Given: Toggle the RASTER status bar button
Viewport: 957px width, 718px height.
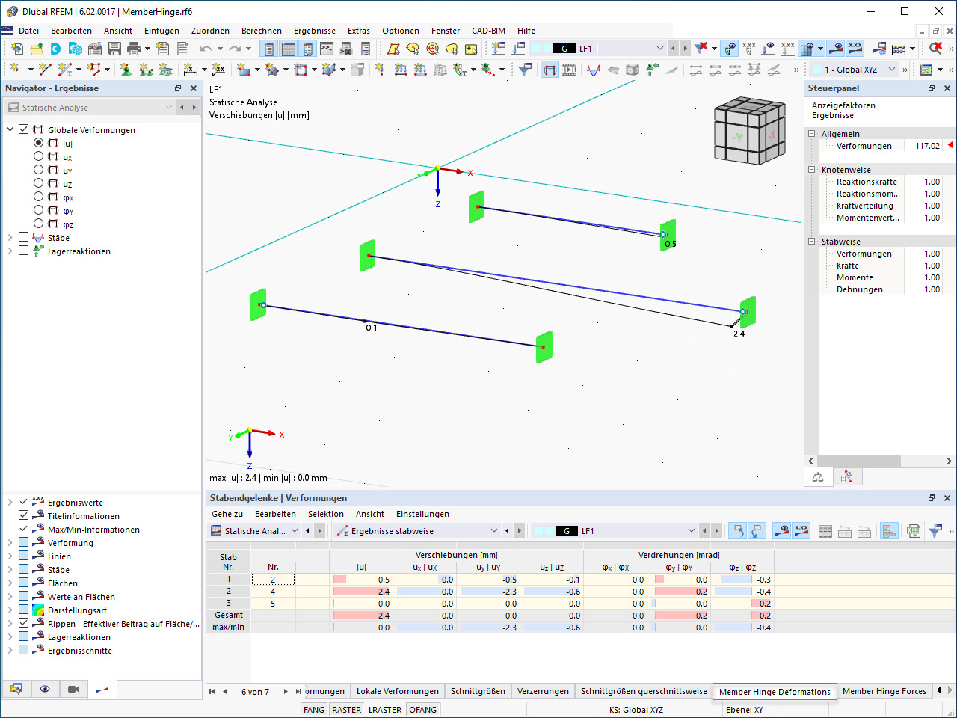Looking at the screenshot, I should tap(346, 710).
